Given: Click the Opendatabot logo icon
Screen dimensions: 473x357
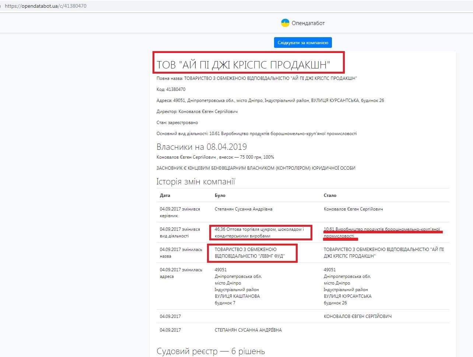Looking at the screenshot, I should [x=285, y=23].
